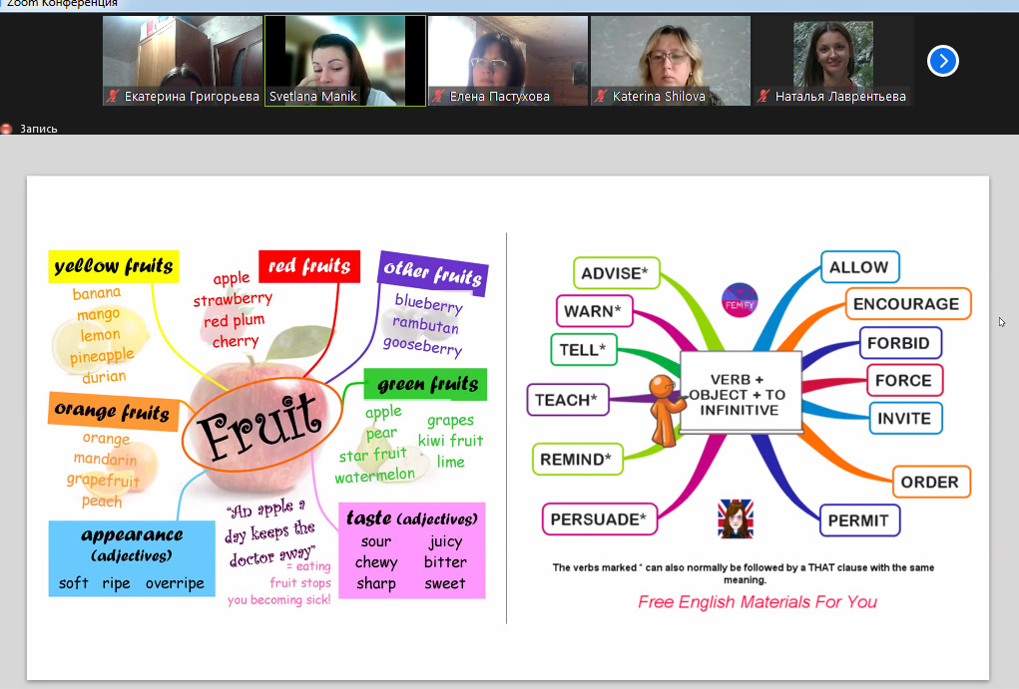The width and height of the screenshot is (1019, 689).
Task: Click muted mic icon for Наталья Лаврентьева
Action: click(x=764, y=97)
